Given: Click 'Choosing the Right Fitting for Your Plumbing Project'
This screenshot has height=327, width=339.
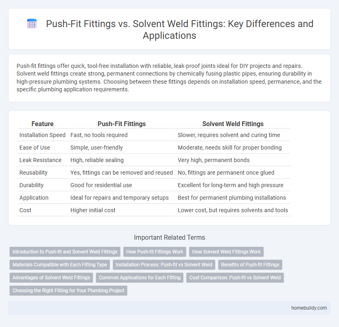Looking at the screenshot, I should [x=68, y=291].
